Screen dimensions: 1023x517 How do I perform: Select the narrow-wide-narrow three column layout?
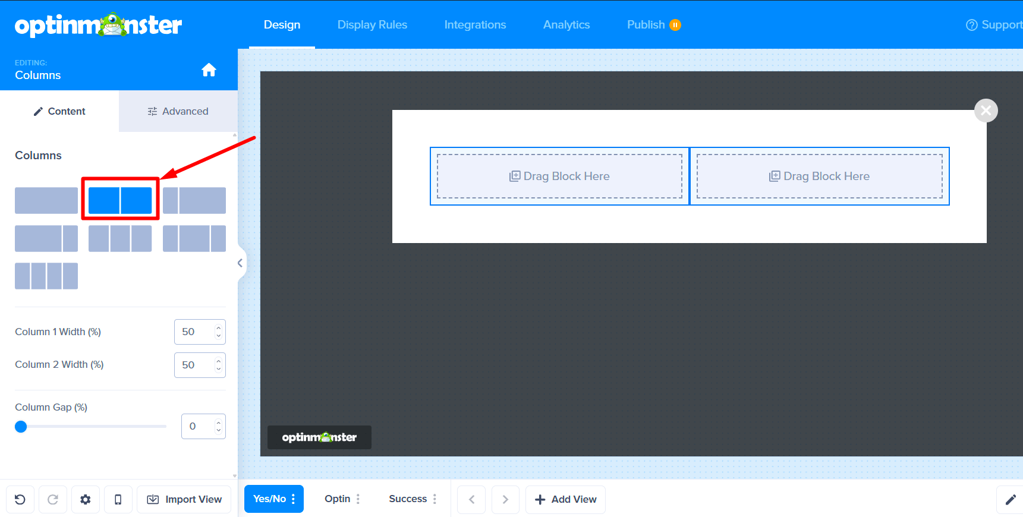coord(194,238)
